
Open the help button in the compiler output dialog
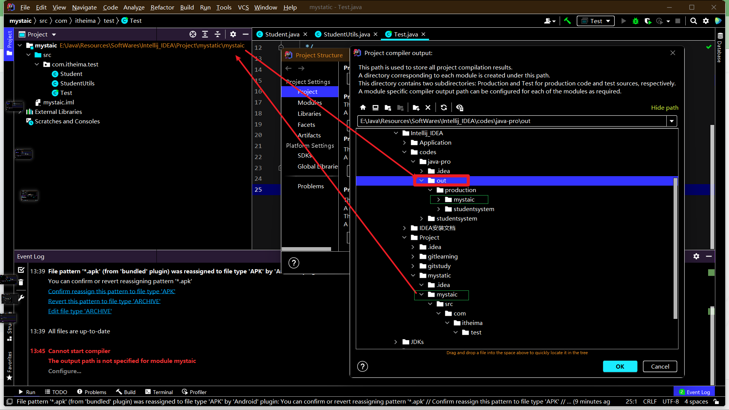[363, 366]
